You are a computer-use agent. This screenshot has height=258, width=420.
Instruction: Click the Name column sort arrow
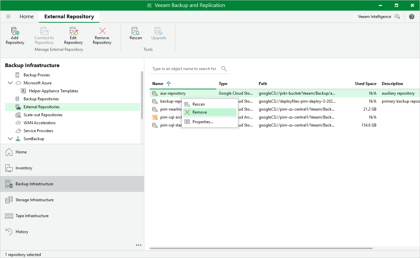click(169, 84)
